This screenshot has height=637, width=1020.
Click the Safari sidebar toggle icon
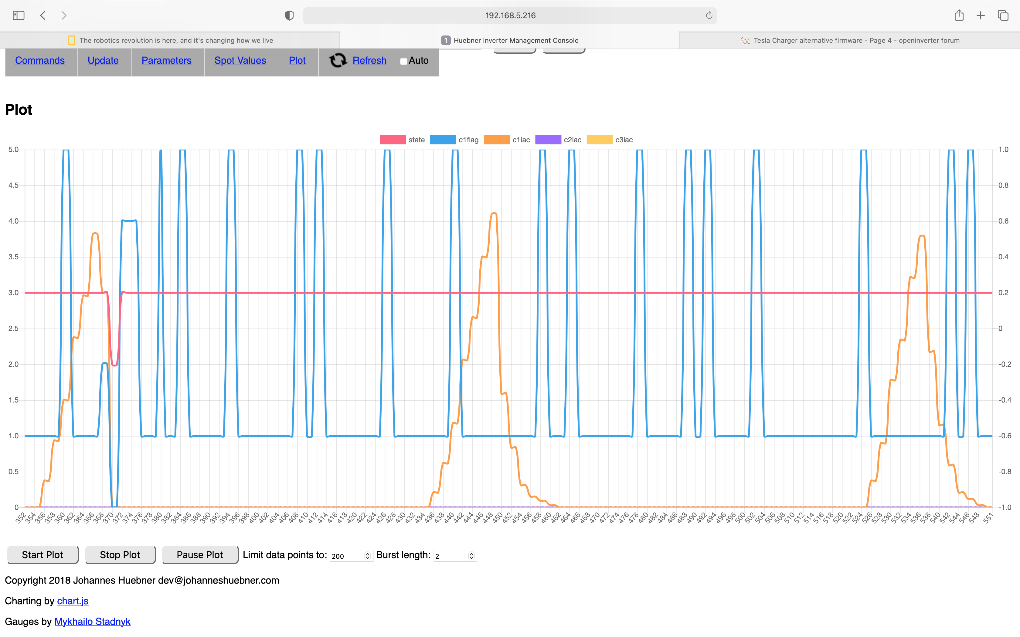pyautogui.click(x=19, y=15)
